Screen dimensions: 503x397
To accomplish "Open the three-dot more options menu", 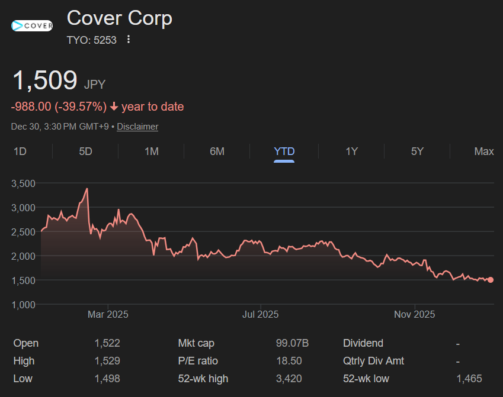I will tap(129, 40).
